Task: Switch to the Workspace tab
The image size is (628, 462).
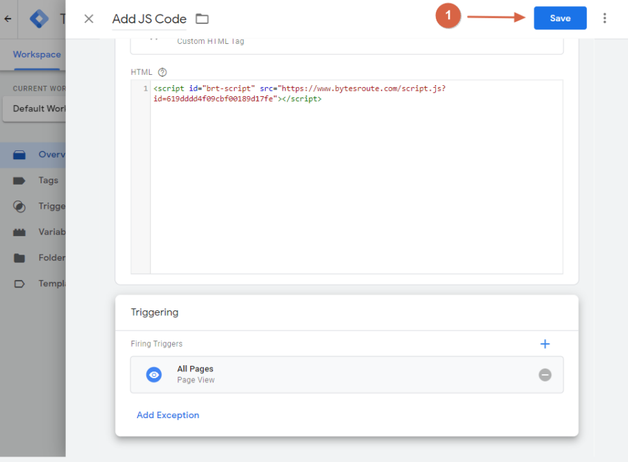Action: [37, 54]
